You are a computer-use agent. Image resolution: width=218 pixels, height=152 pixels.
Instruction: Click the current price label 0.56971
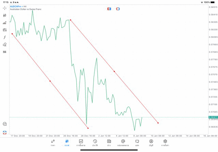click(x=213, y=117)
